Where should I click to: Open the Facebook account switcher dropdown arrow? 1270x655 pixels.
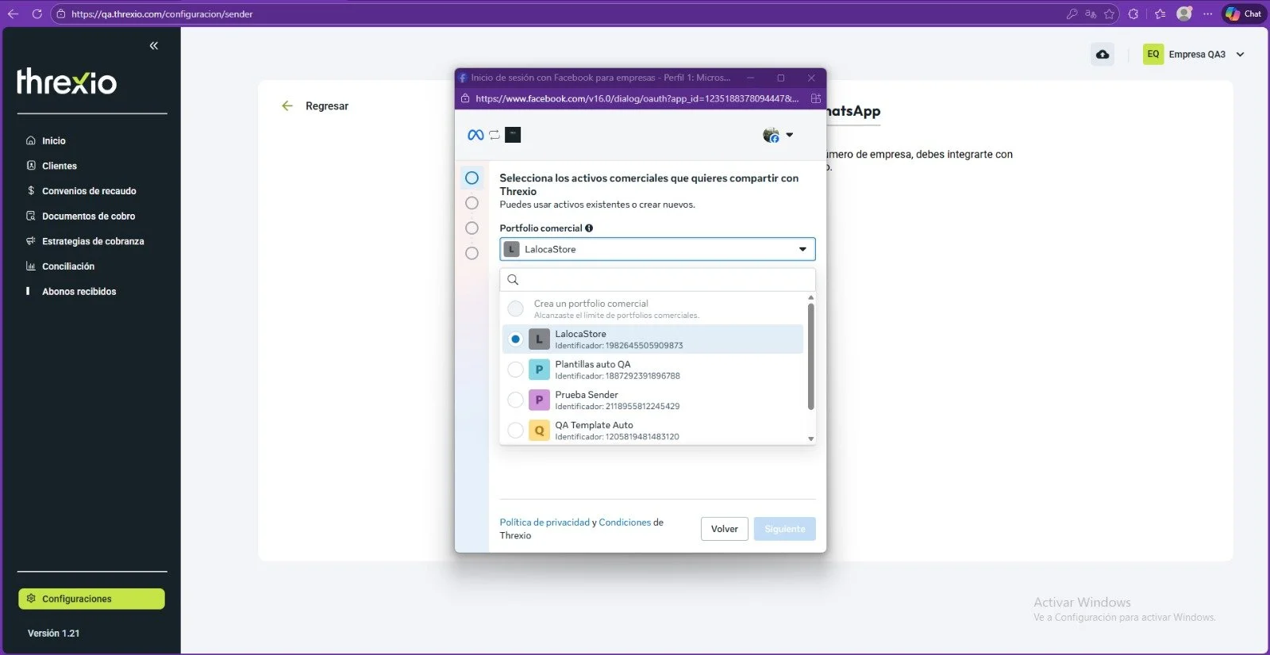click(x=789, y=135)
